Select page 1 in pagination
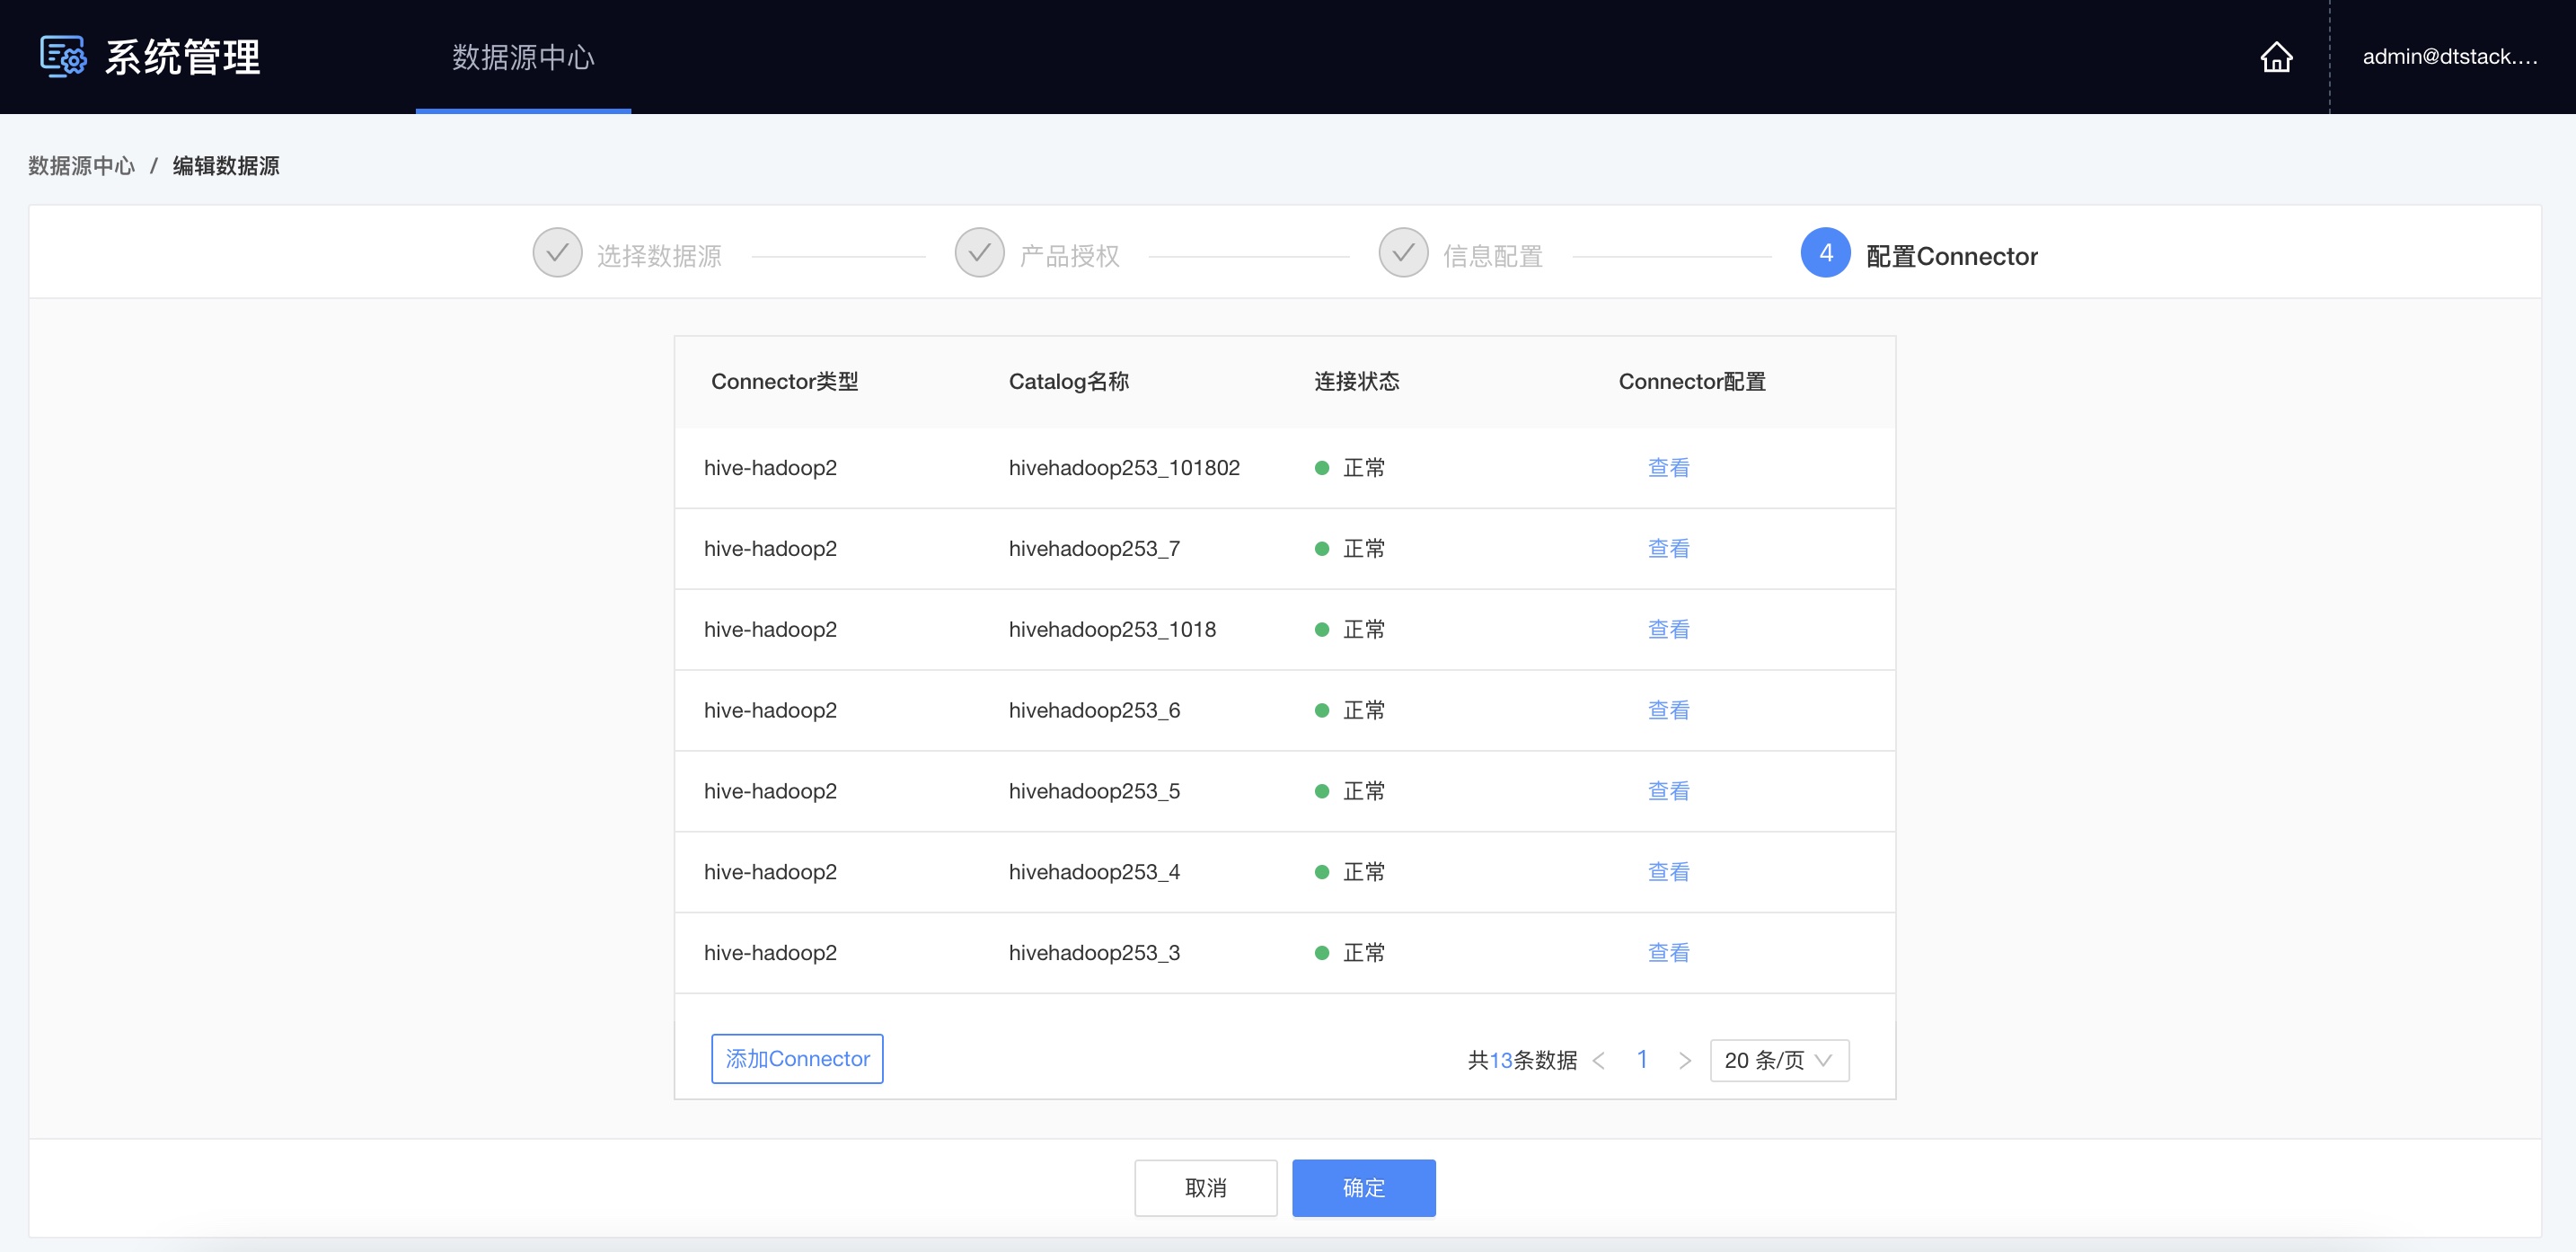 (x=1641, y=1060)
